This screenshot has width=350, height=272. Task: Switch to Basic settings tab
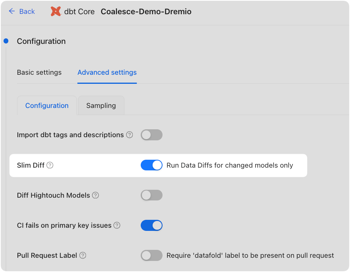39,72
